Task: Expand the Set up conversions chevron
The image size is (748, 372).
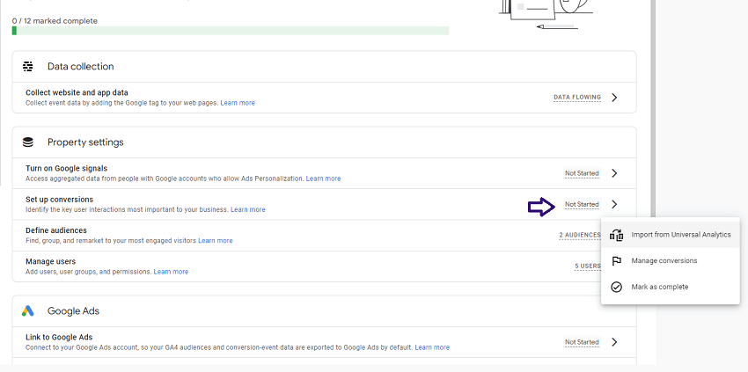Action: click(614, 204)
